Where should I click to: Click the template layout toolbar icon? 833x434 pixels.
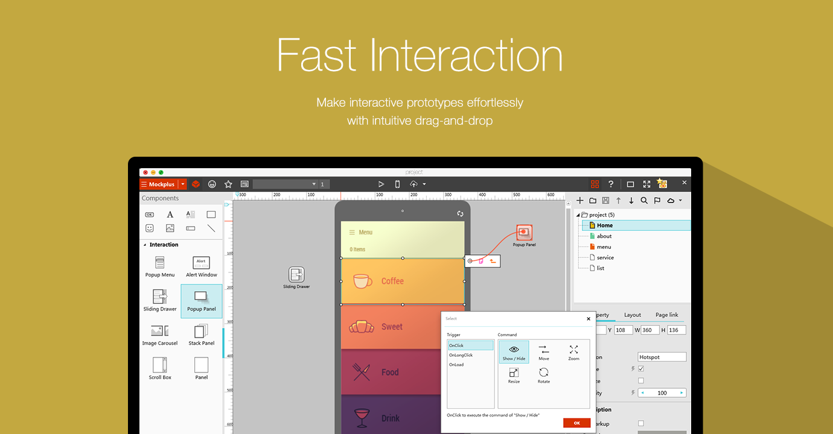click(x=244, y=184)
